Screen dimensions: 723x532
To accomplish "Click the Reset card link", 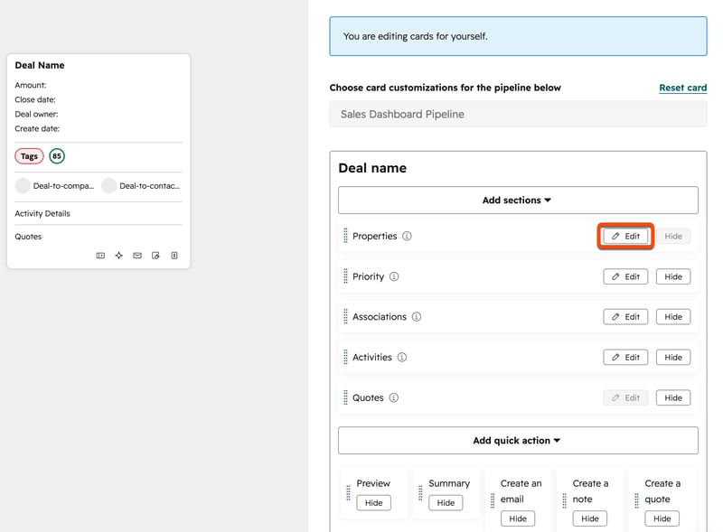I will click(x=682, y=88).
